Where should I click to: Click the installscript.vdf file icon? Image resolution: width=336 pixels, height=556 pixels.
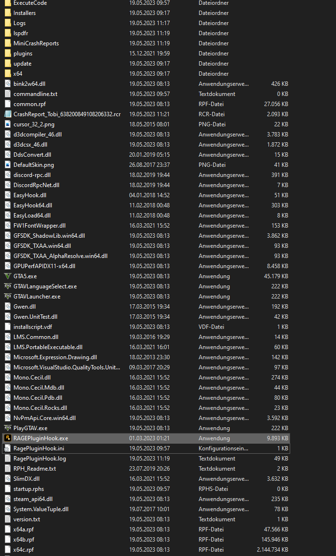tap(8, 327)
